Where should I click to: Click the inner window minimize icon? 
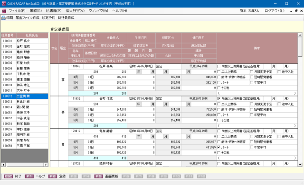pos(291,11)
